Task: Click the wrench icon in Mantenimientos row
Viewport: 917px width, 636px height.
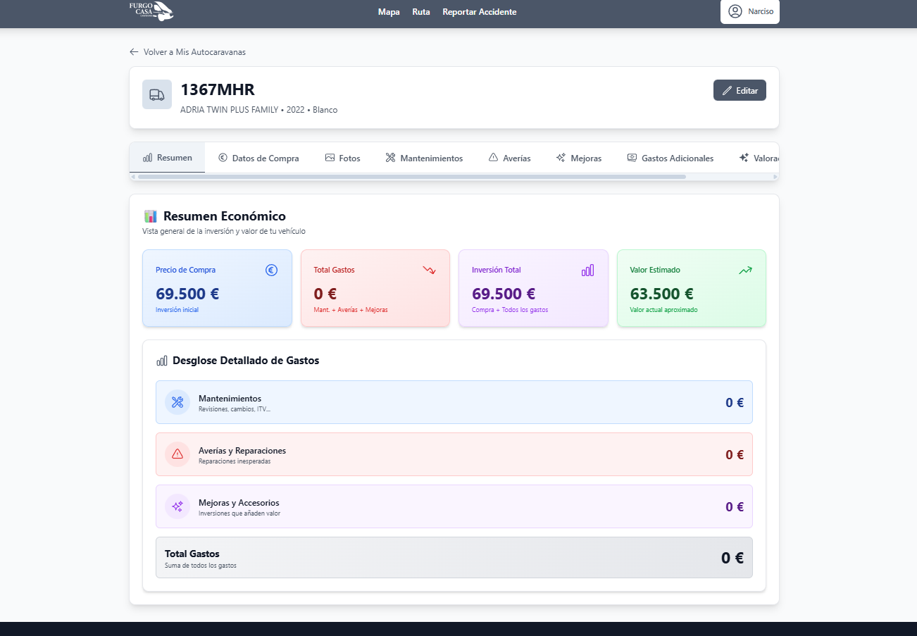Action: [x=177, y=402]
